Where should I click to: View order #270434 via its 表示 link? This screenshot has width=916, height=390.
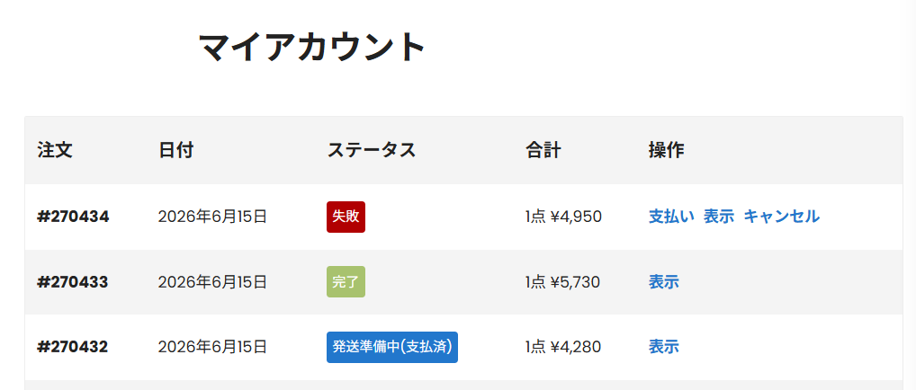coord(719,217)
